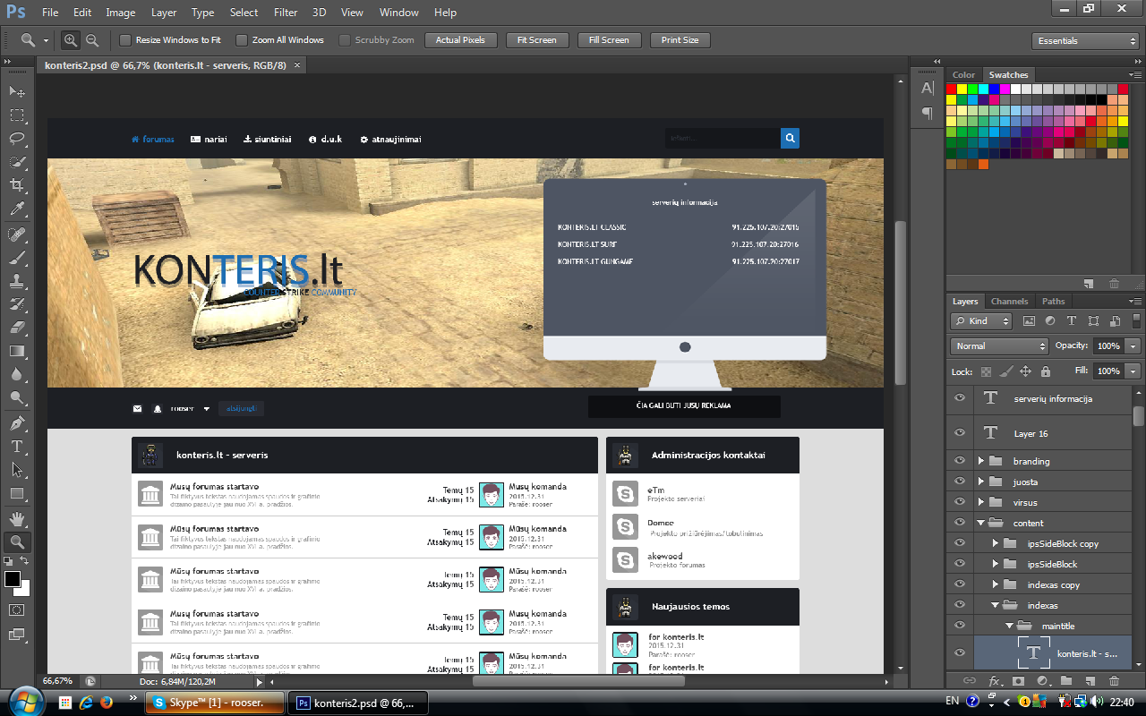The height and width of the screenshot is (716, 1146).
Task: Open the Essentials workspace dropdown
Action: pyautogui.click(x=1085, y=41)
